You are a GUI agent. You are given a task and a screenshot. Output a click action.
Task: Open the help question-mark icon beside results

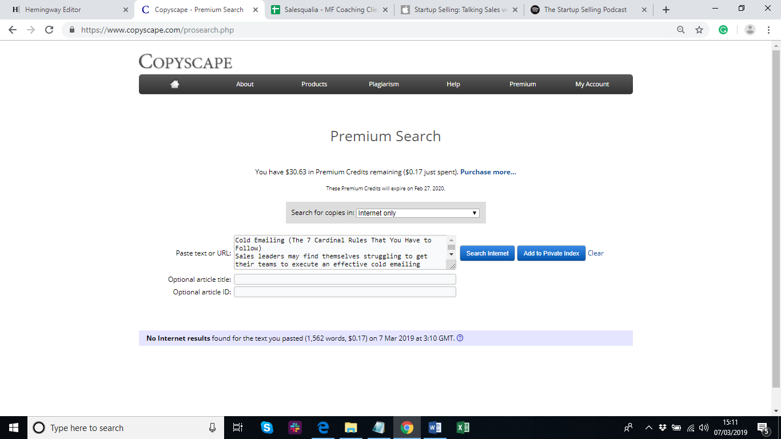(x=460, y=338)
